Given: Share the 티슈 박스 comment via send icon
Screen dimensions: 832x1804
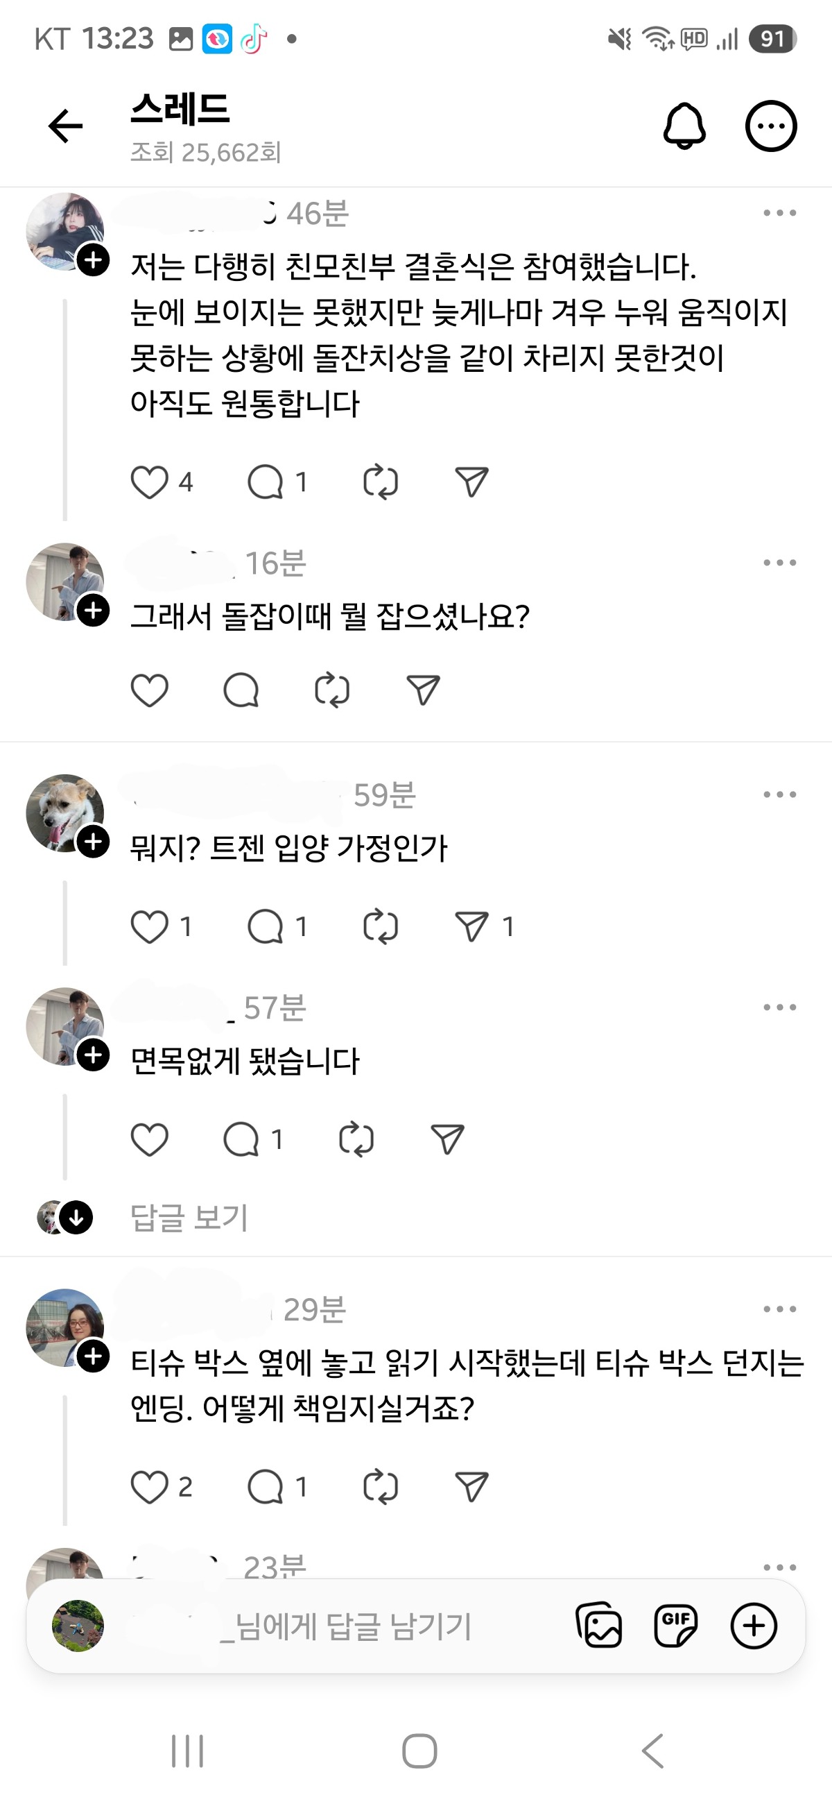Looking at the screenshot, I should click(471, 1487).
